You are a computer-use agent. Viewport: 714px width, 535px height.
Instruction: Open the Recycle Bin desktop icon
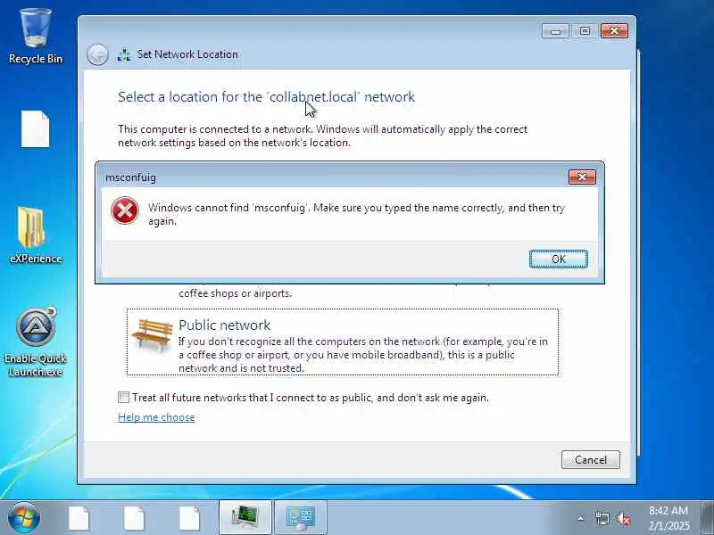coord(36,37)
